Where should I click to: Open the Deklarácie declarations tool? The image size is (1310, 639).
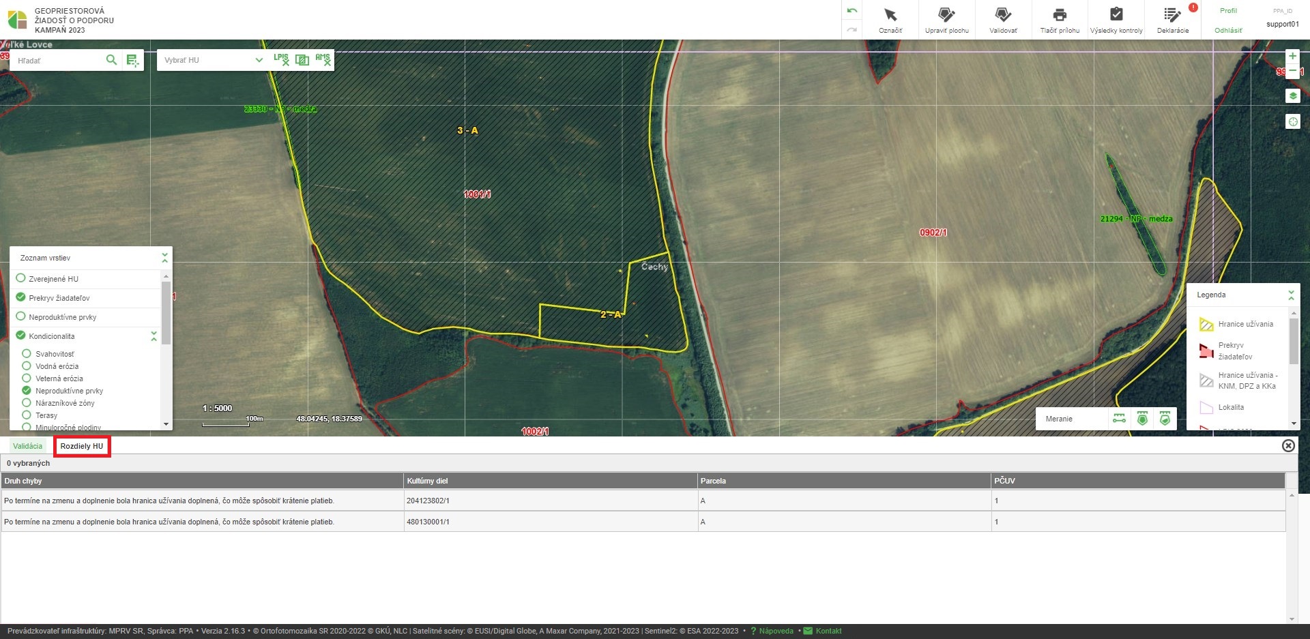click(x=1173, y=20)
